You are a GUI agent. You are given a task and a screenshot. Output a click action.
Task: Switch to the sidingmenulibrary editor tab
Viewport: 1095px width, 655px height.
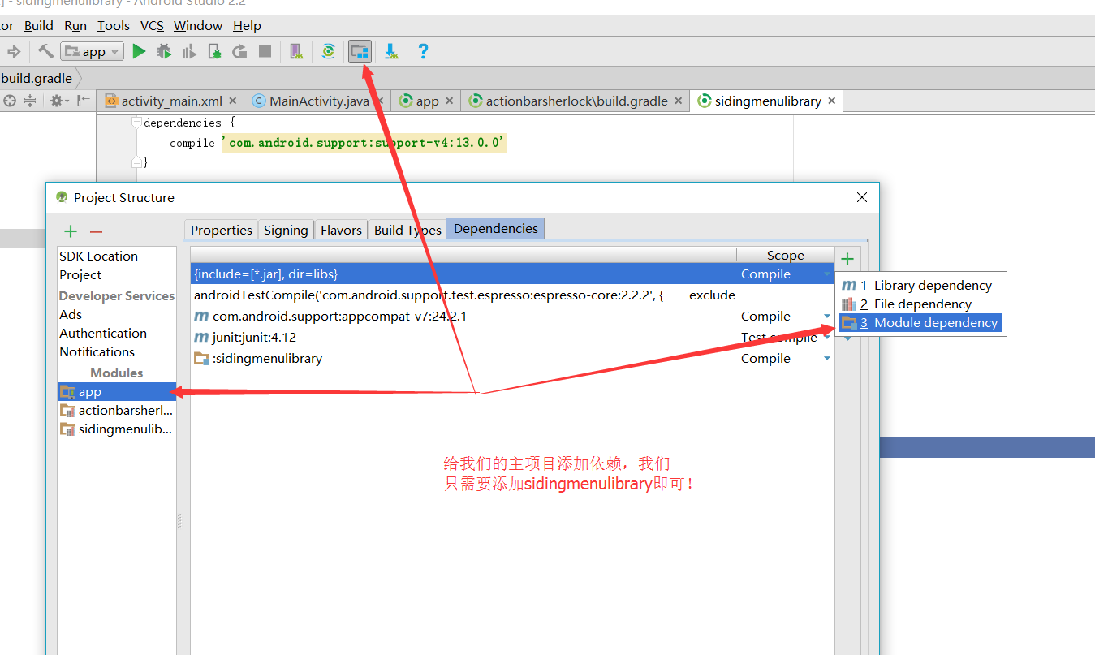767,101
